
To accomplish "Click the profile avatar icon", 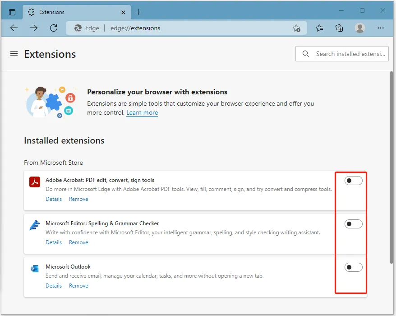I will click(x=359, y=28).
